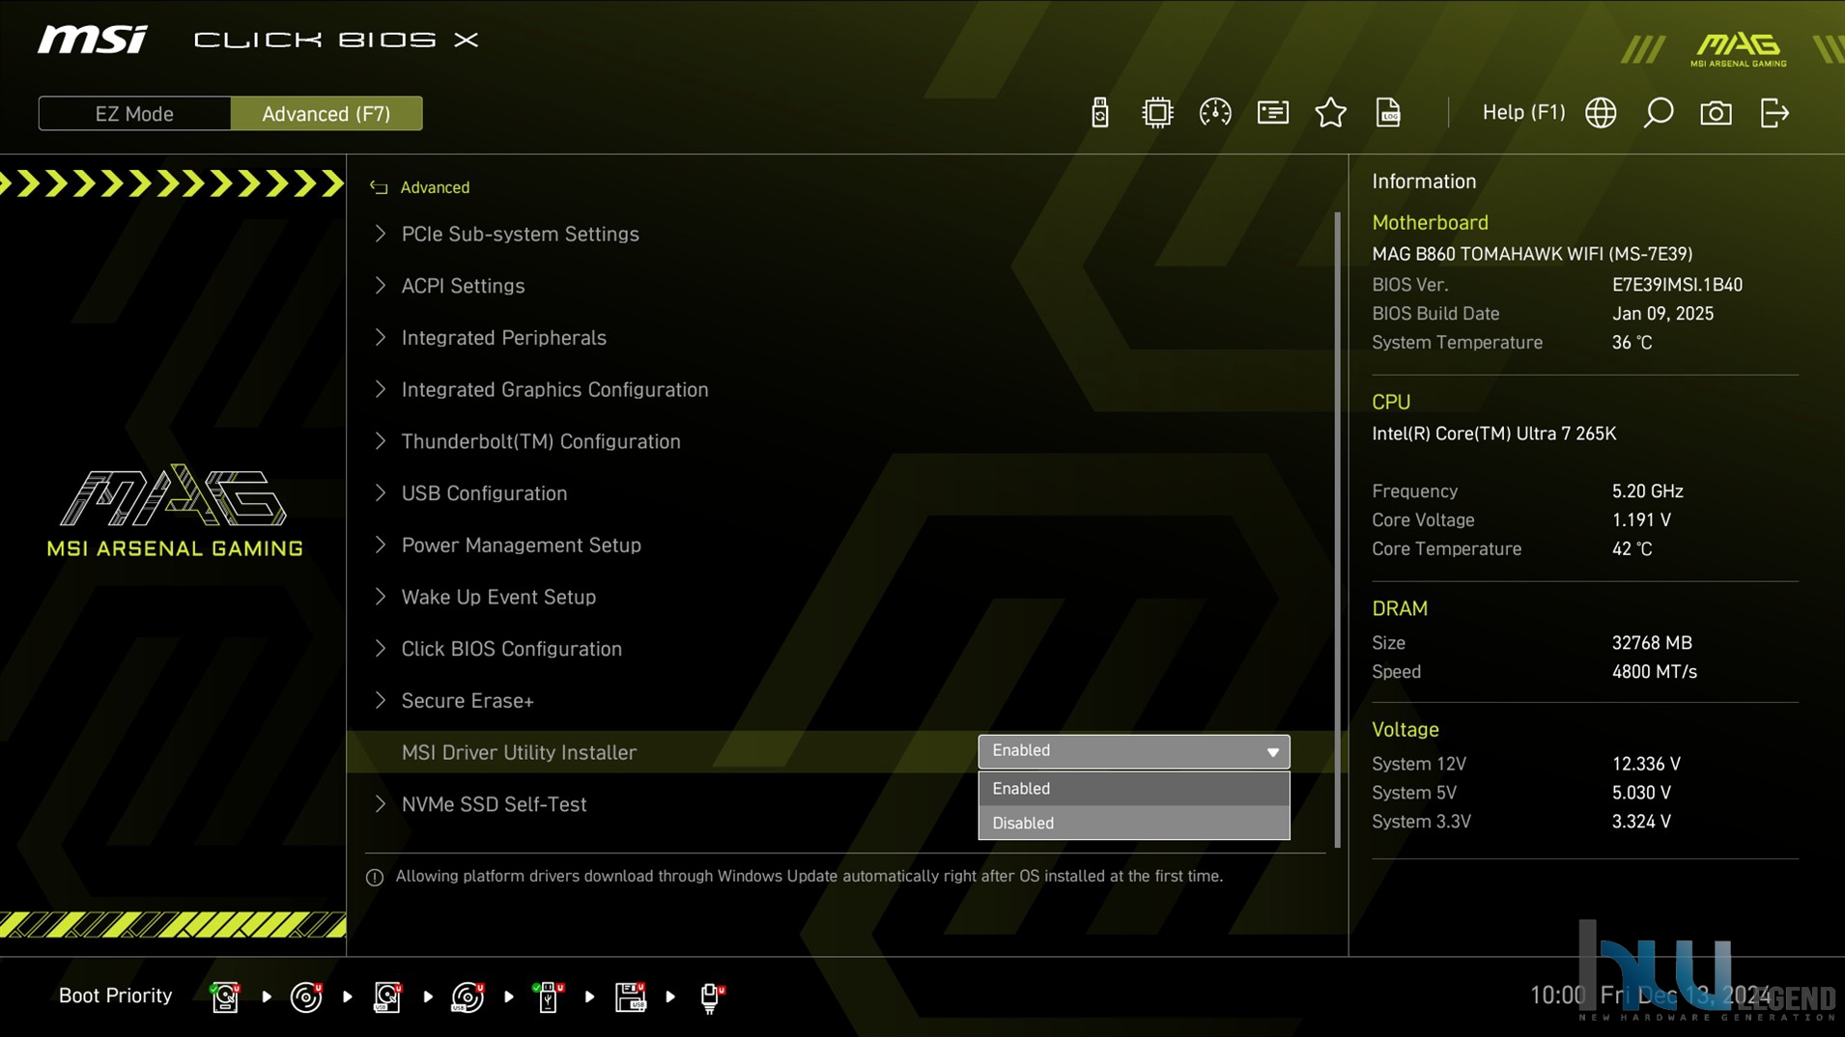
Task: Choose Disabled in dropdown list
Action: (1133, 823)
